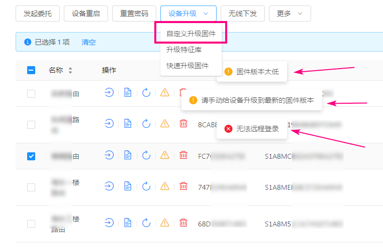Select 快速升级固件 menu option
The image size is (383, 247).
[187, 66]
